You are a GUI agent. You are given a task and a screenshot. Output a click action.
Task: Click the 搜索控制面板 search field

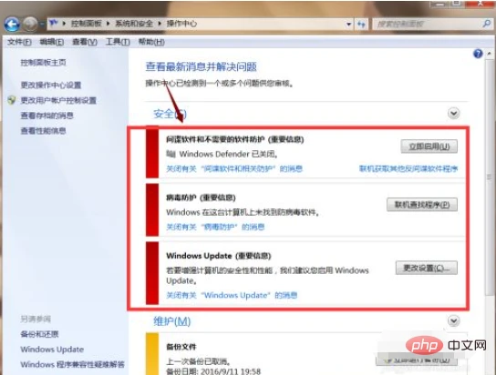[x=427, y=24]
